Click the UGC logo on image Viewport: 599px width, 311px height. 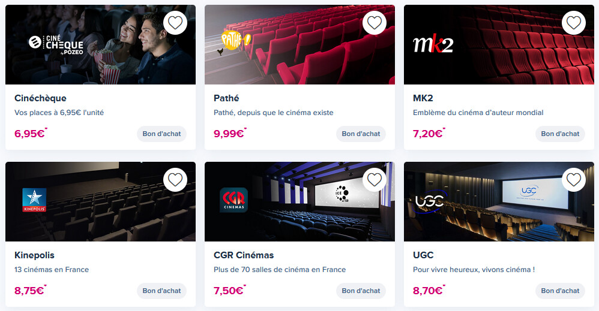(429, 201)
